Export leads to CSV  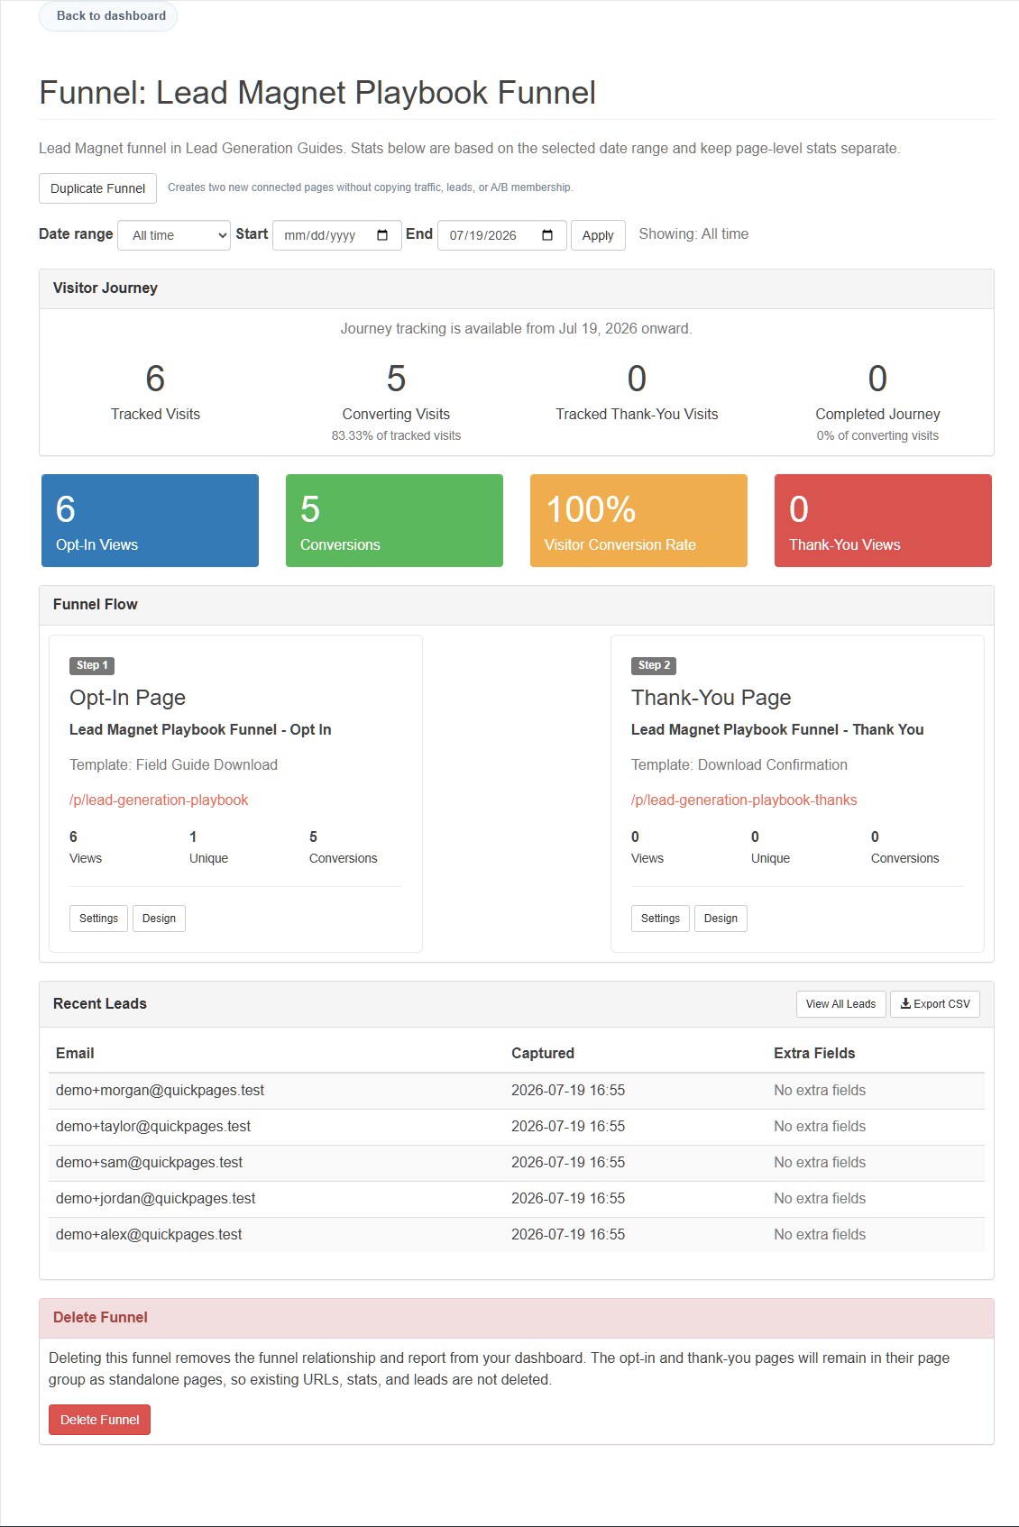click(x=935, y=1004)
